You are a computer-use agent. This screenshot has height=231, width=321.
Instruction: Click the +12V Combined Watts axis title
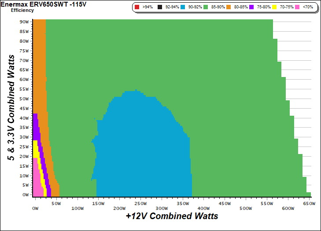[x=172, y=216]
